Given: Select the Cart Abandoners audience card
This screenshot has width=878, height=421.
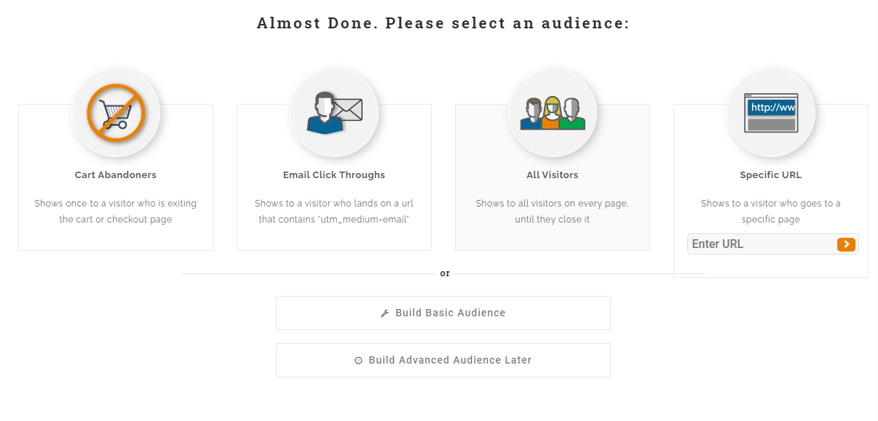Looking at the screenshot, I should pos(116,196).
